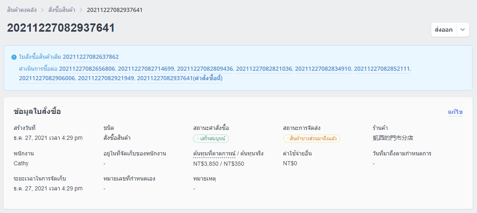
Task: Click แก้ไข to edit order info
Action: coord(455,112)
